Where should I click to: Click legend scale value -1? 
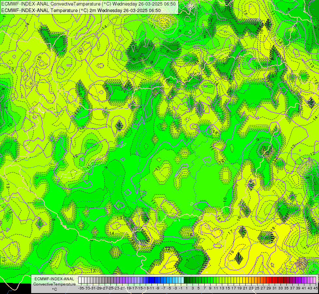pos(181,288)
